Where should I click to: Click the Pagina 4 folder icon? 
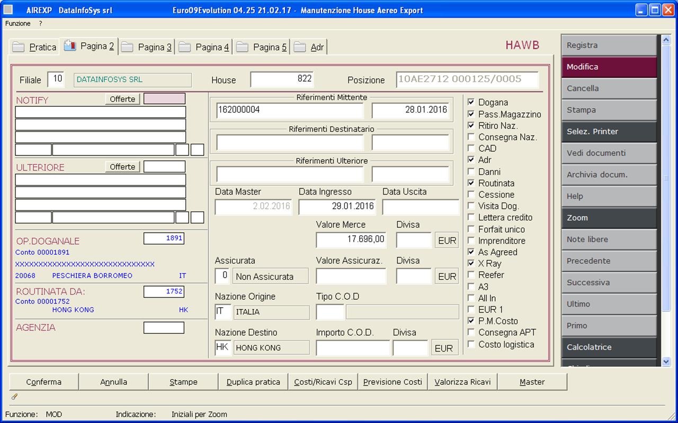pyautogui.click(x=184, y=47)
